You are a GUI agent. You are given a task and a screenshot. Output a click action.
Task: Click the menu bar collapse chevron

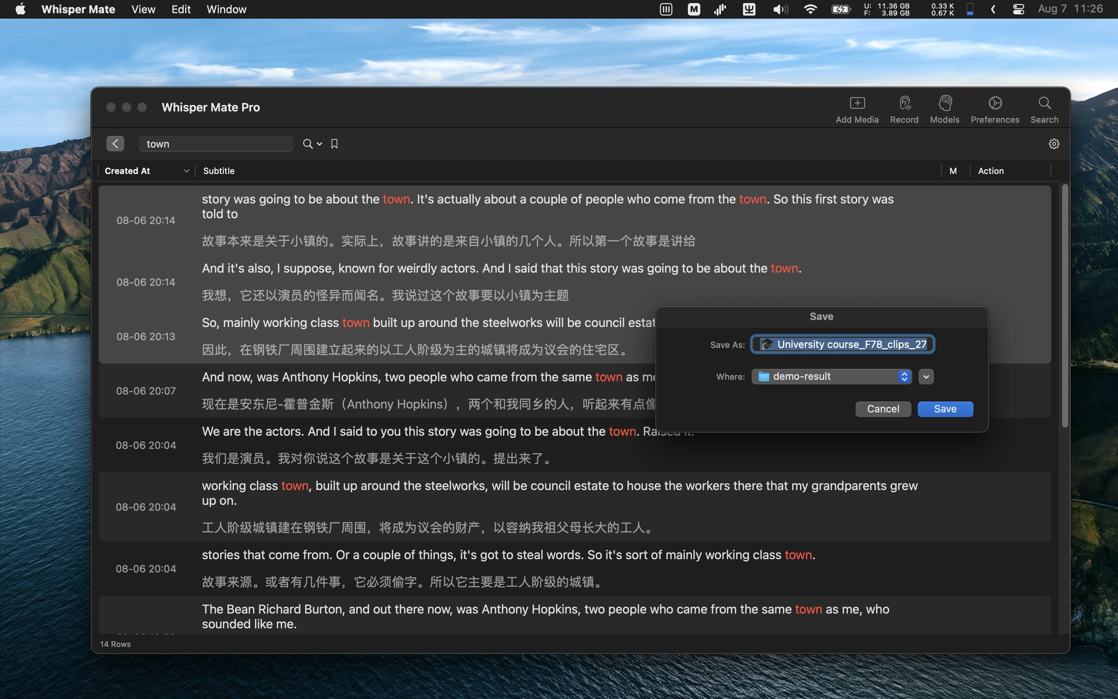[x=992, y=9]
